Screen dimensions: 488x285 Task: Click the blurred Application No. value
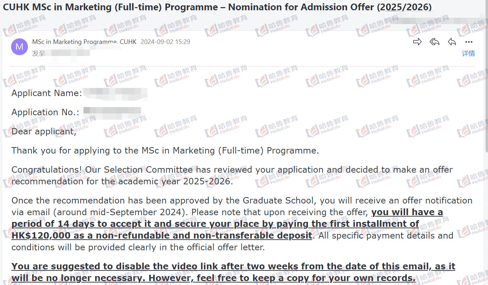tap(112, 112)
